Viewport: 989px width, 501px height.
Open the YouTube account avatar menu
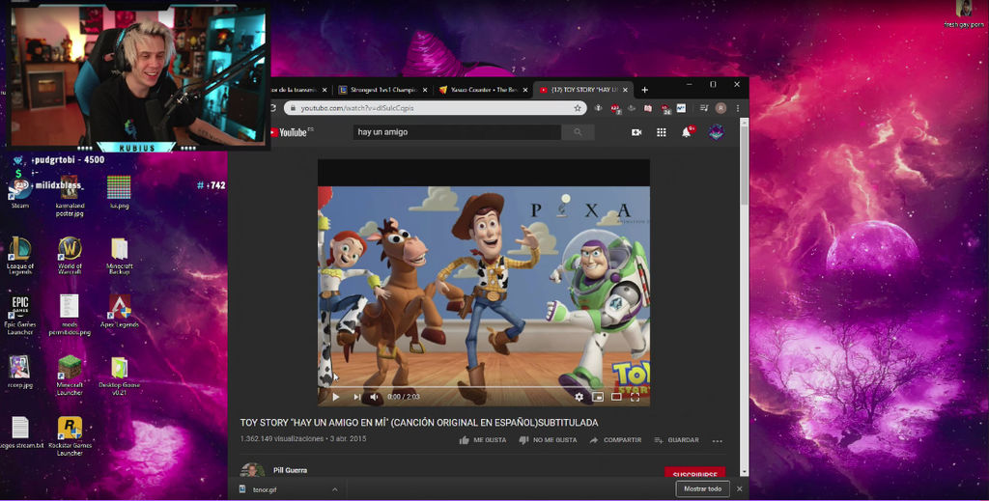[716, 132]
